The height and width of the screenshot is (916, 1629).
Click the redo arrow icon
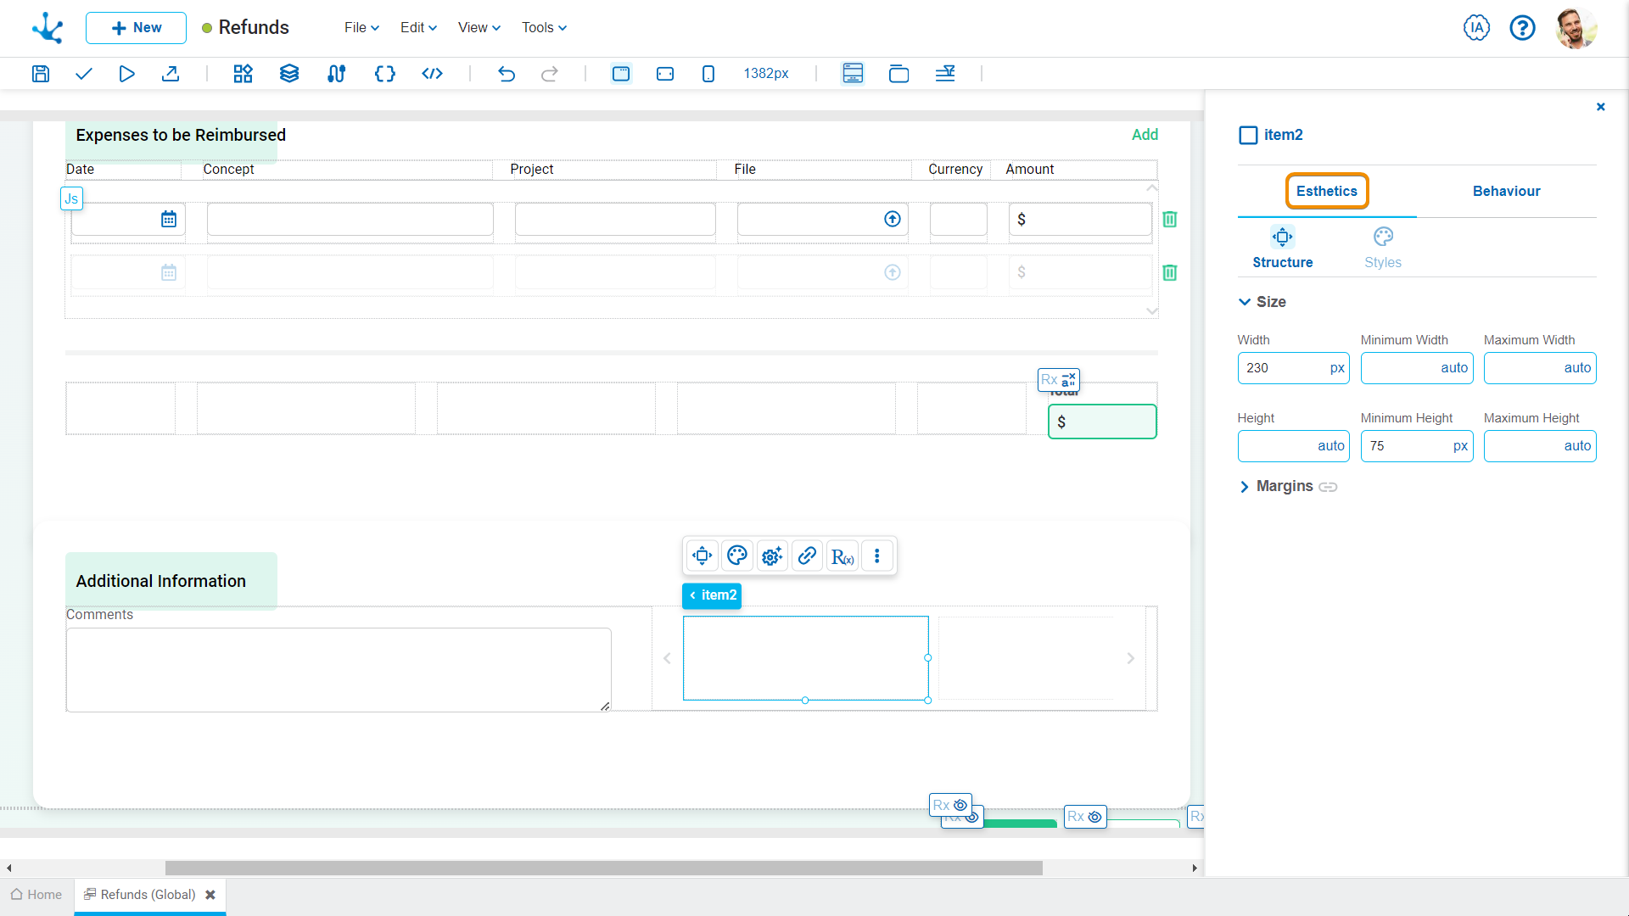pyautogui.click(x=549, y=73)
